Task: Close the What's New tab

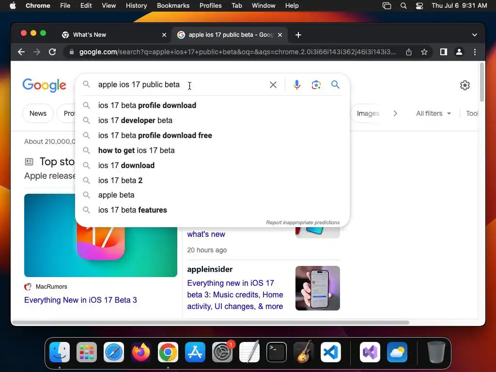Action: click(164, 35)
